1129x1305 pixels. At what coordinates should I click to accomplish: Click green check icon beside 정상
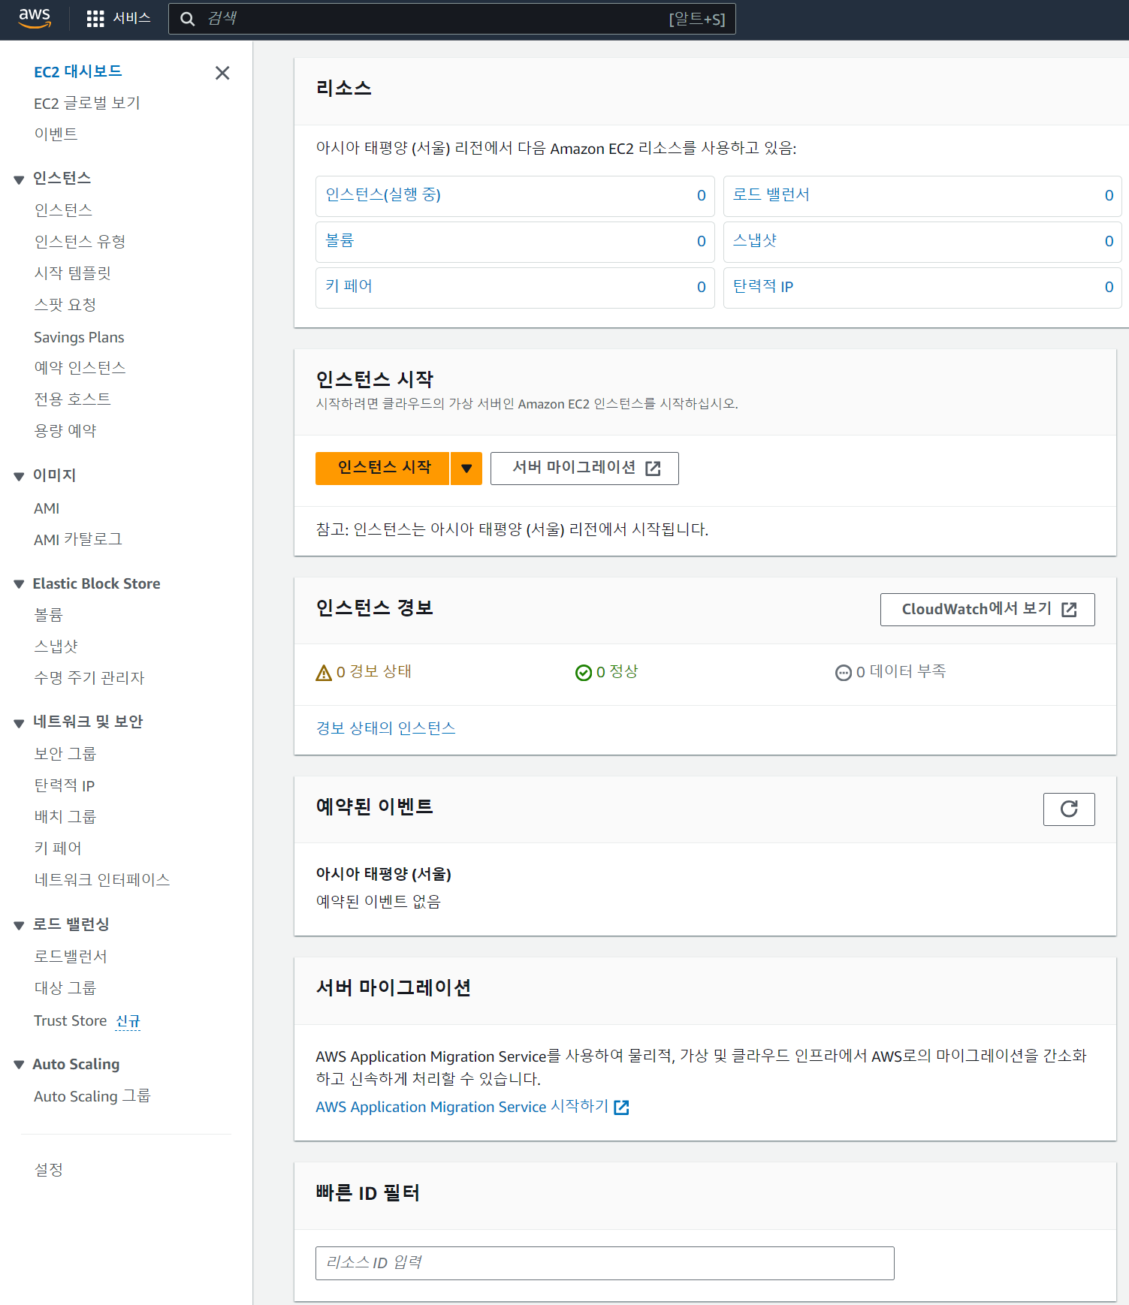point(584,673)
